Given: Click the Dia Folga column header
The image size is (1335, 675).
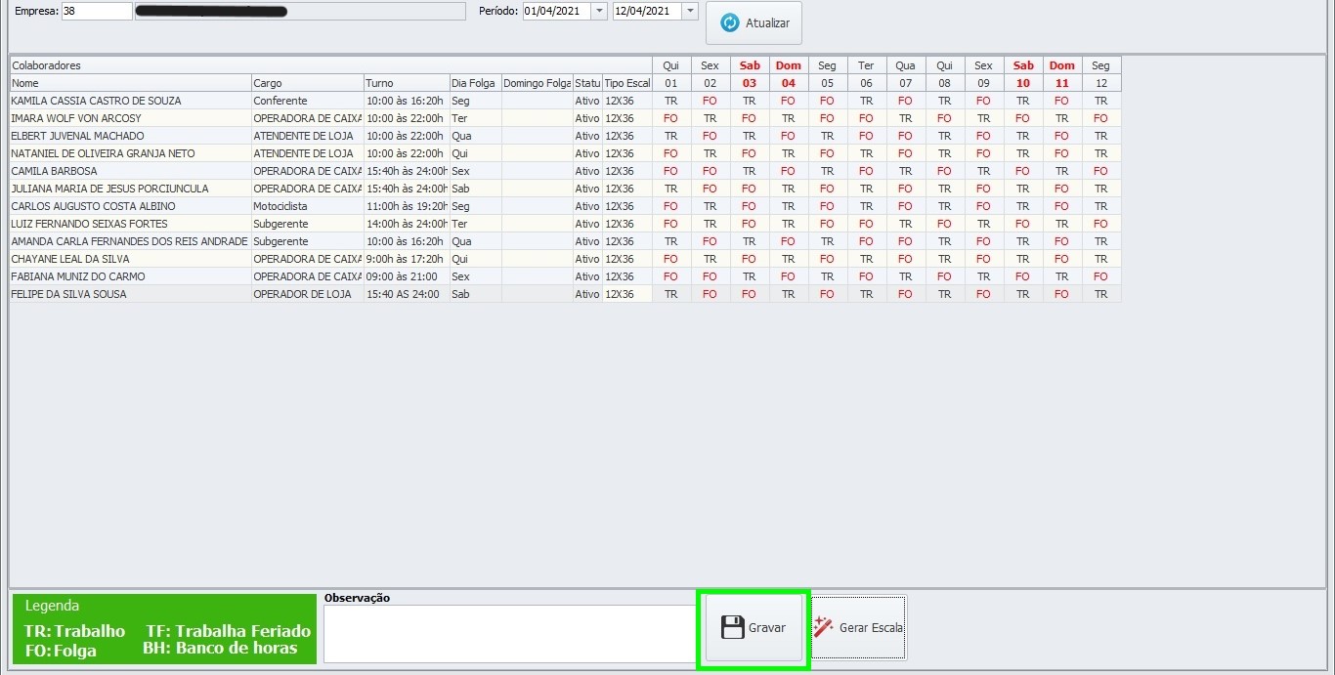Looking at the screenshot, I should click(x=474, y=83).
